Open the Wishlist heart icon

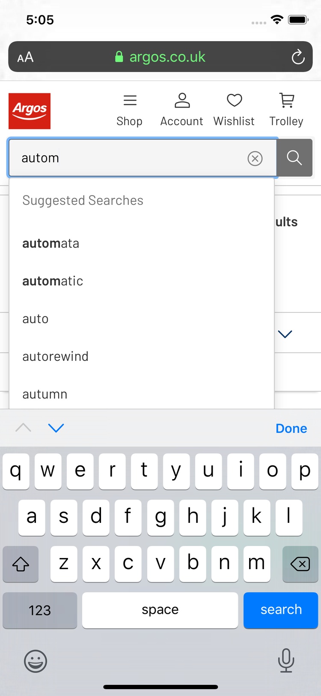[234, 111]
